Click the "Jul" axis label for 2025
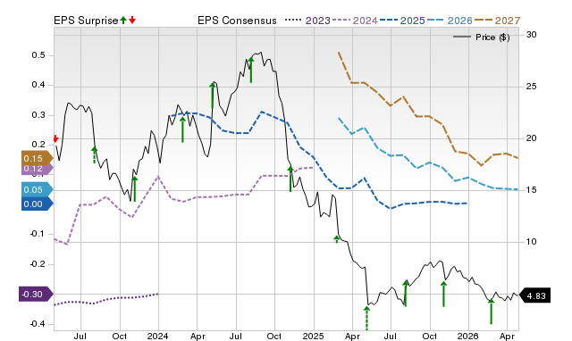This screenshot has height=341, width=572. click(x=391, y=336)
